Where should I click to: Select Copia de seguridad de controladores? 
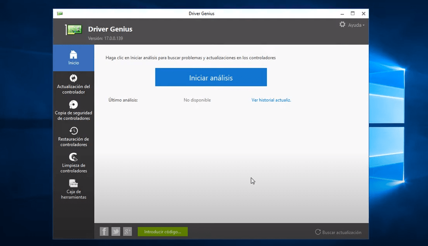pyautogui.click(x=74, y=110)
